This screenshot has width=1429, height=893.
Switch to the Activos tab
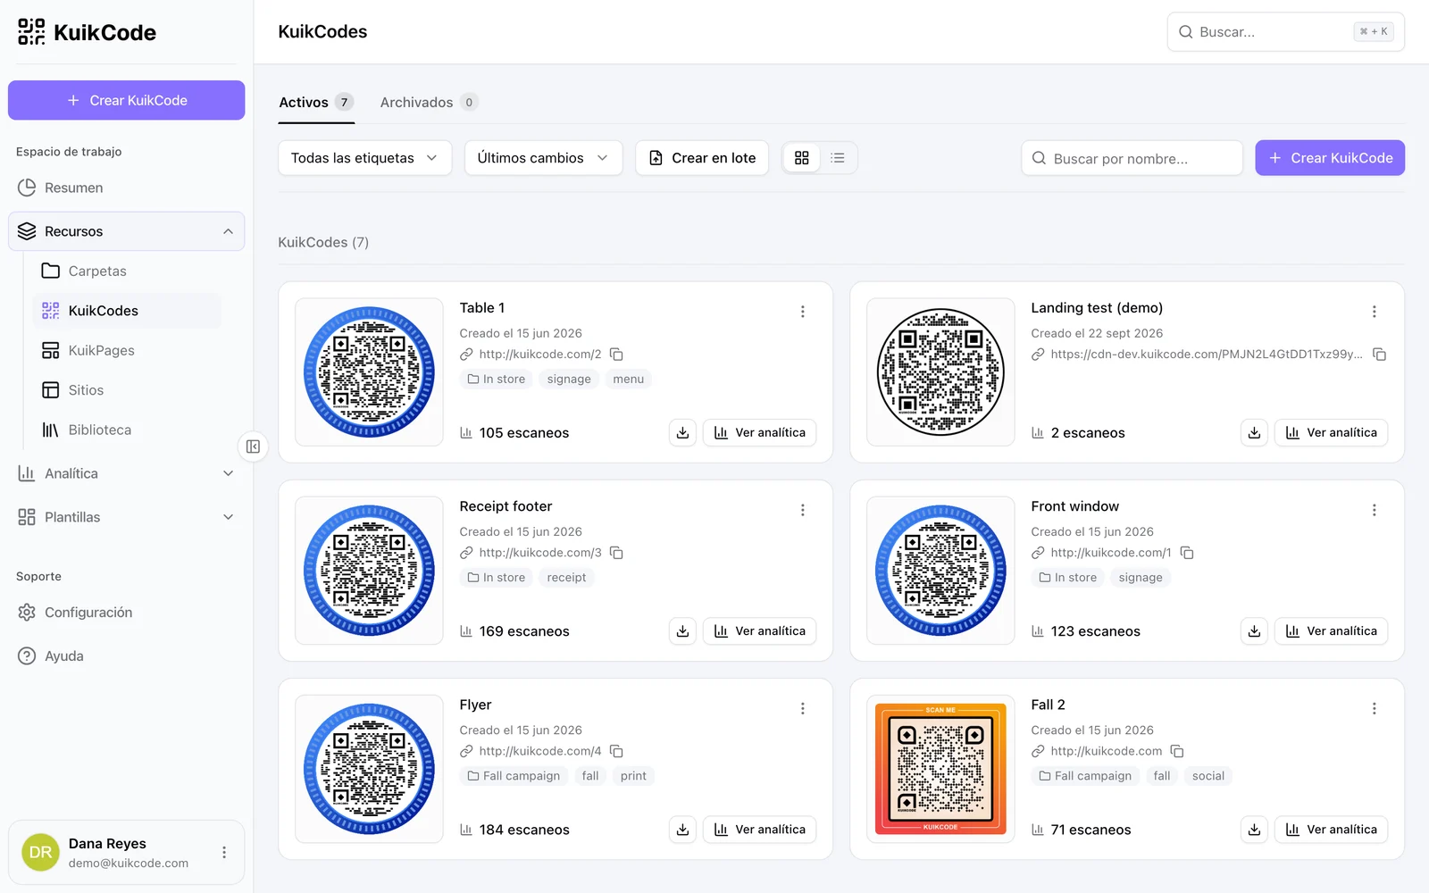pyautogui.click(x=316, y=103)
